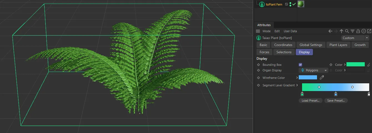Open the Global Settings tab
Viewport: 372px width, 133px height.
pyautogui.click(x=311, y=45)
